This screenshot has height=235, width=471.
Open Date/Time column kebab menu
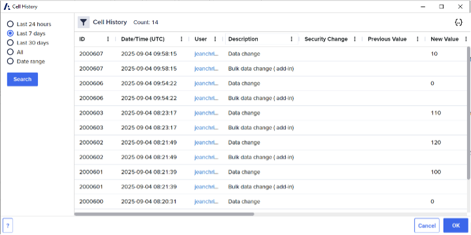click(181, 39)
